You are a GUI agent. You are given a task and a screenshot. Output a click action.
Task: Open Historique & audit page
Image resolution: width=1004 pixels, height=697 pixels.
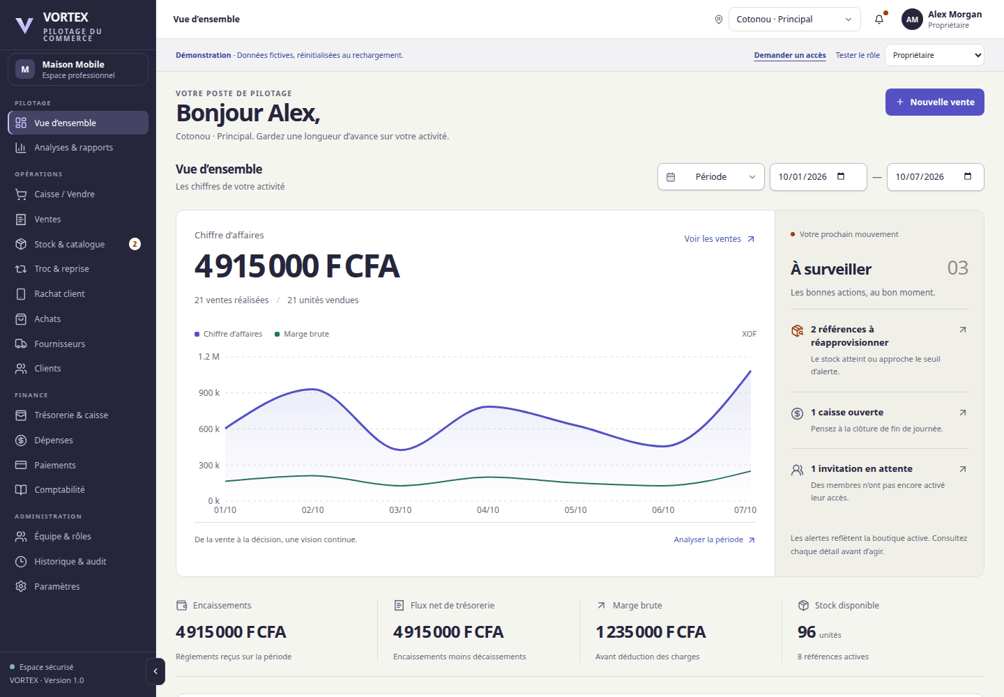pos(78,562)
